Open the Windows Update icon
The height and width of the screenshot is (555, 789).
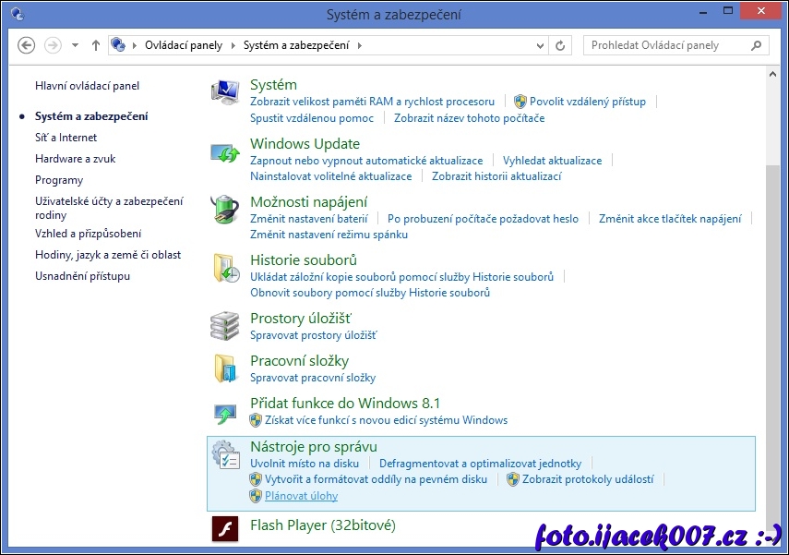click(225, 151)
